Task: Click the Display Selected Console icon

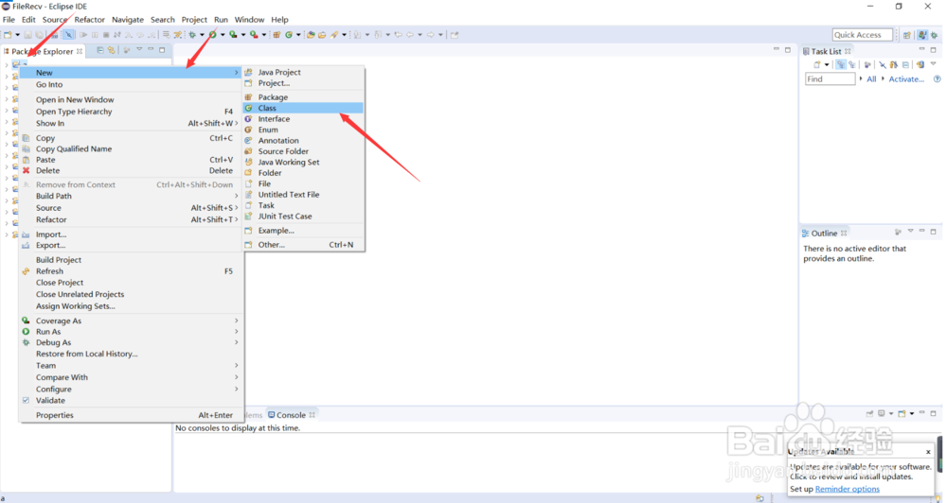Action: pos(881,414)
